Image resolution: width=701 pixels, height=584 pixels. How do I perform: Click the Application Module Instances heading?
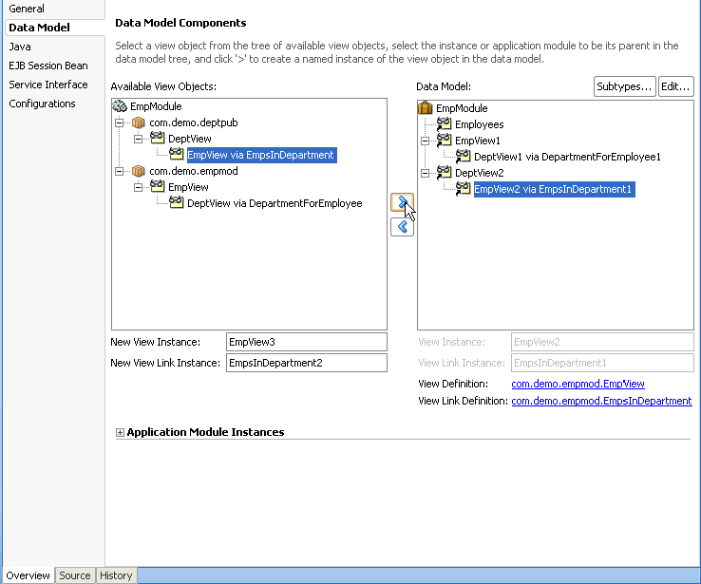[x=205, y=432]
